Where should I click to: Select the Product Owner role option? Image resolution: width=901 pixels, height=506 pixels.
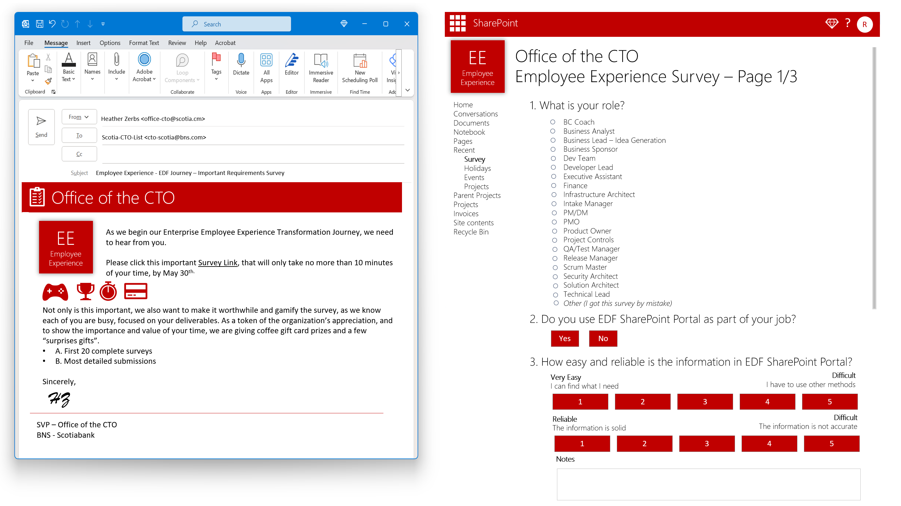click(x=554, y=231)
